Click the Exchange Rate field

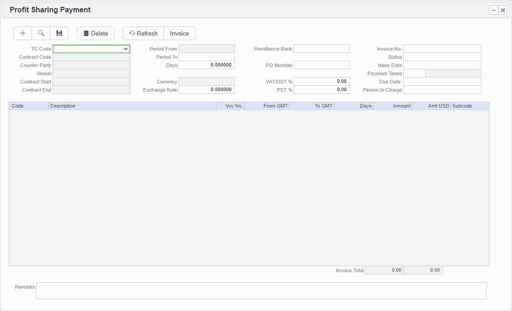(x=206, y=89)
